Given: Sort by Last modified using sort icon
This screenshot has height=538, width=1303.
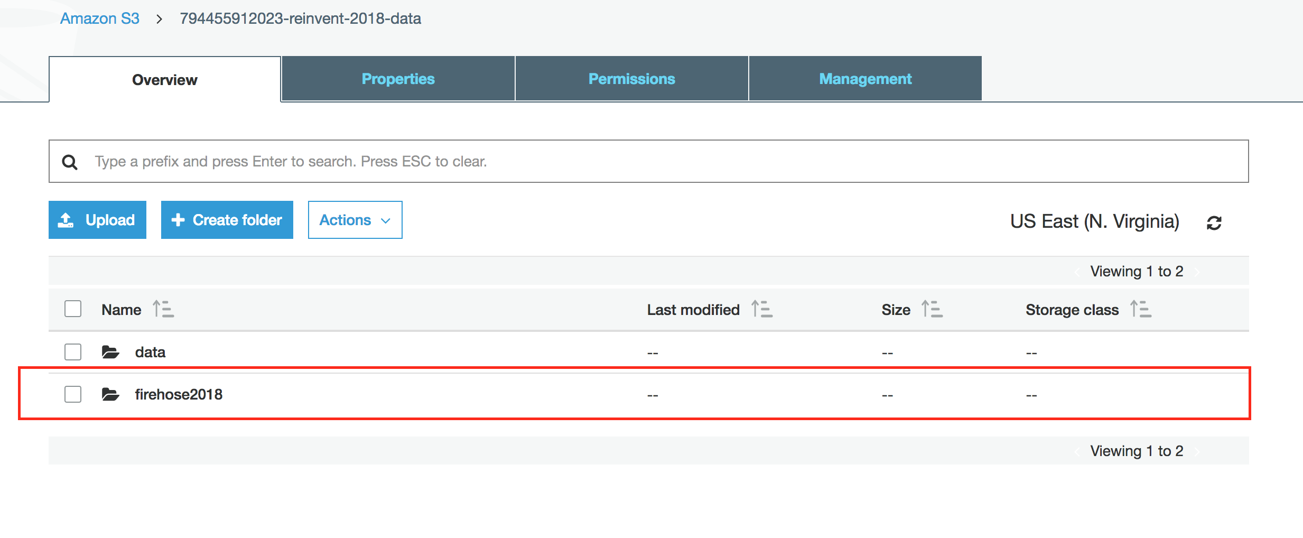Looking at the screenshot, I should click(762, 309).
